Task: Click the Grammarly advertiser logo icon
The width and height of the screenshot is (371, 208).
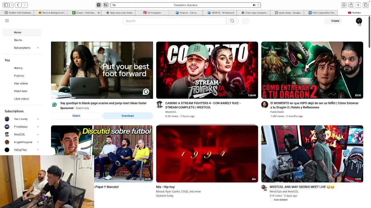Action: tap(54, 105)
